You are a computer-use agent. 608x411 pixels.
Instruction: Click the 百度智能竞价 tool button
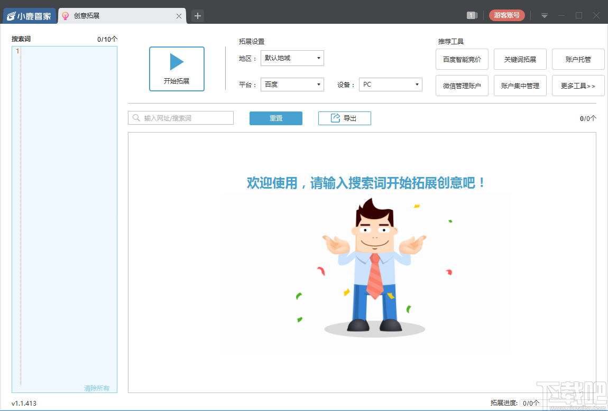tap(462, 59)
